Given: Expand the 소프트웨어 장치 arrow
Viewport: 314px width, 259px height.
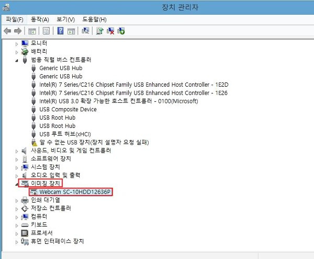Looking at the screenshot, I should (17, 159).
